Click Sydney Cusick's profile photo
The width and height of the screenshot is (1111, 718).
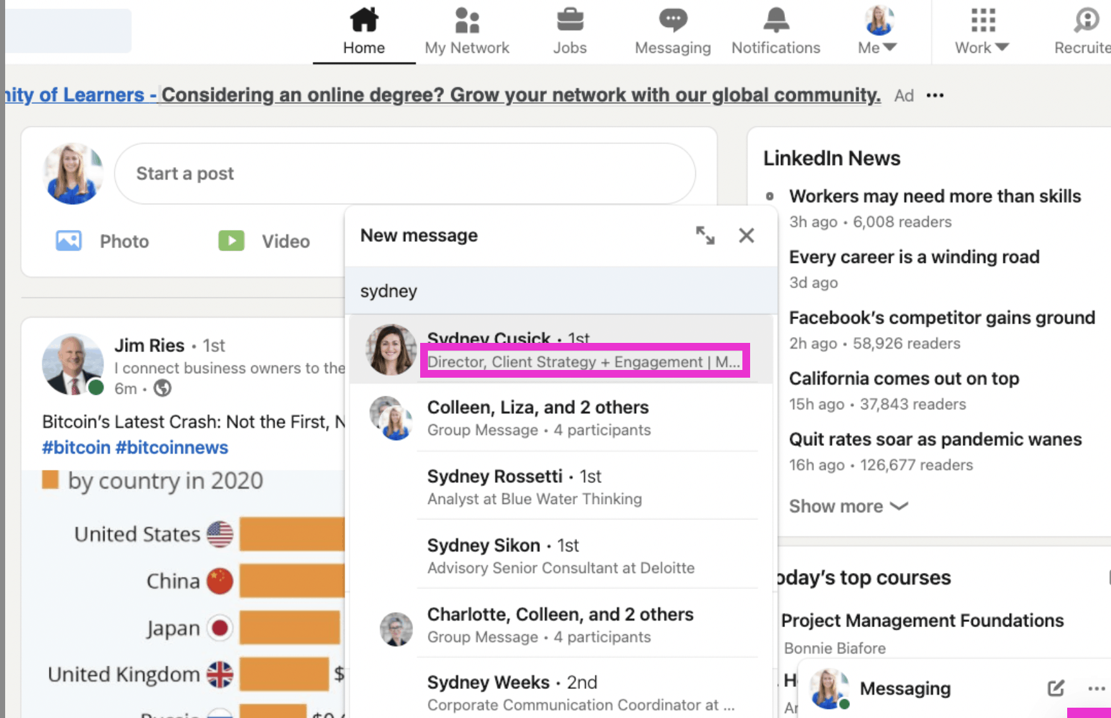coord(391,349)
